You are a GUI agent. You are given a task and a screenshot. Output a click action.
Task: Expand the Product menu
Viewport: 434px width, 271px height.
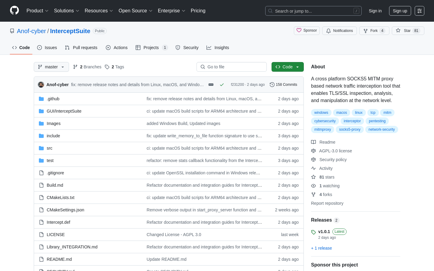37,11
